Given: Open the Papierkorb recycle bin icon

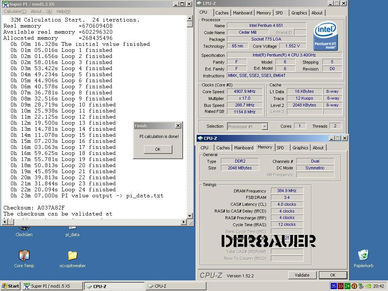Looking at the screenshot, I should point(363,259).
